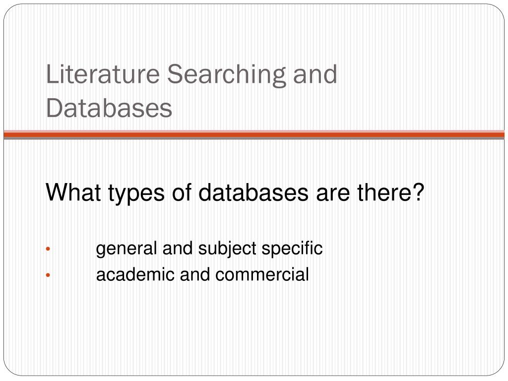The width and height of the screenshot is (508, 381).
Task: Click the orange horizontal divider line
Action: (x=254, y=134)
